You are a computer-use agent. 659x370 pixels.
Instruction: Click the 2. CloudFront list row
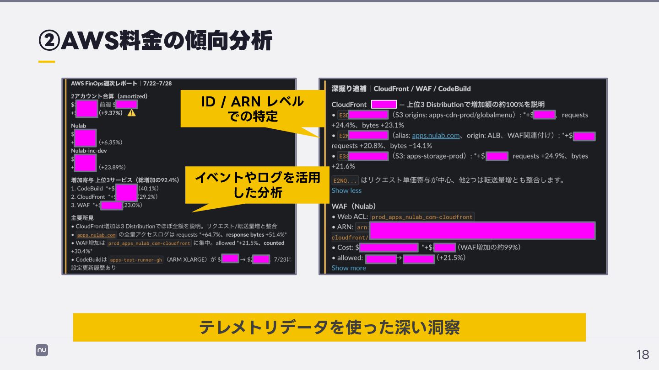[114, 197]
